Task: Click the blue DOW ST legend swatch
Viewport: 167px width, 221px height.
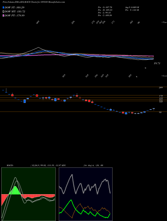Action: pyautogui.click(x=3, y=7)
